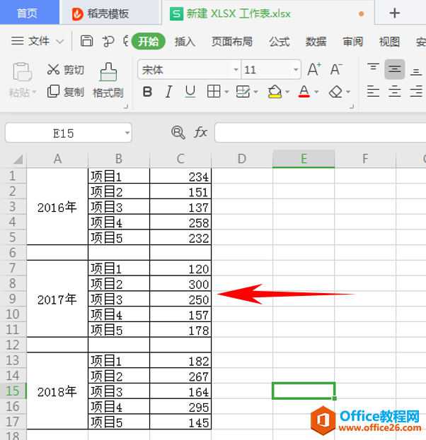Select cell containing 300
The width and height of the screenshot is (426, 440).
coord(180,284)
